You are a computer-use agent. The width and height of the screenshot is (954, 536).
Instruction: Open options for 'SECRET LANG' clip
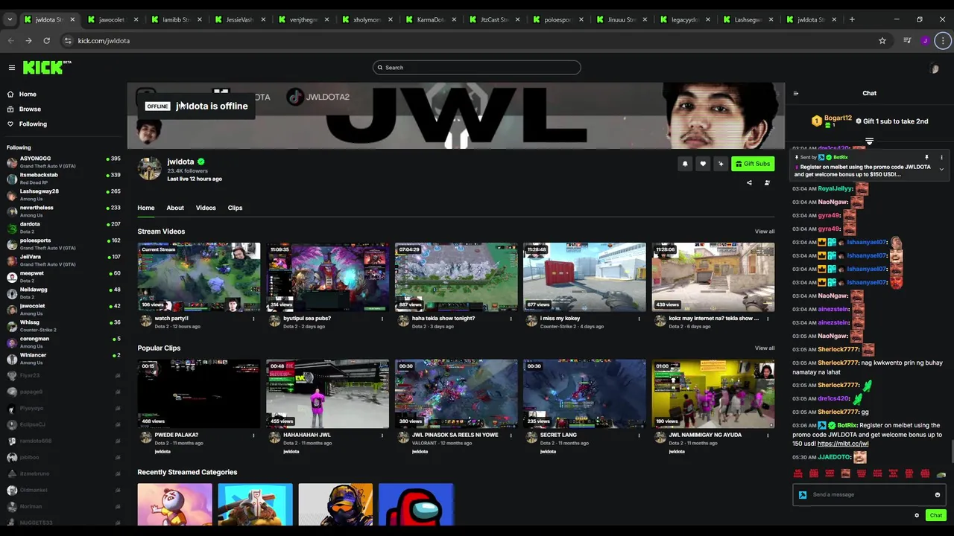[639, 435]
